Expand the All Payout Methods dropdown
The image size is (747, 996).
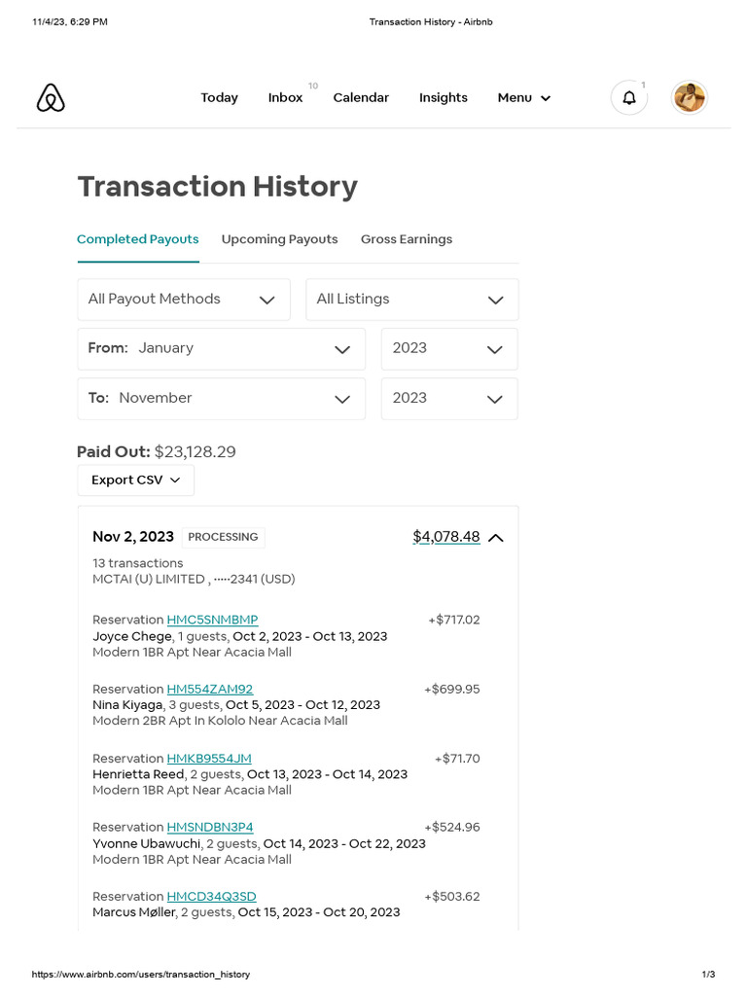(184, 300)
